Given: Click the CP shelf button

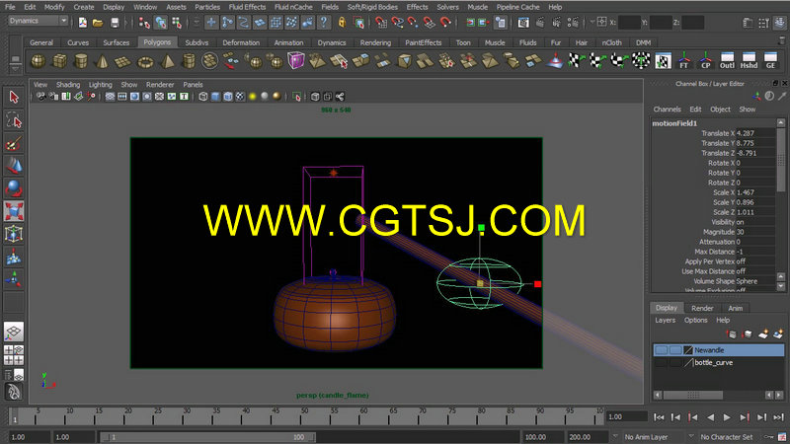Looking at the screenshot, I should [x=705, y=61].
